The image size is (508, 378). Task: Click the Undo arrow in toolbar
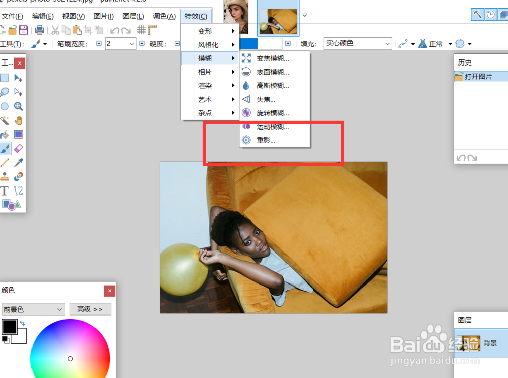click(x=115, y=30)
